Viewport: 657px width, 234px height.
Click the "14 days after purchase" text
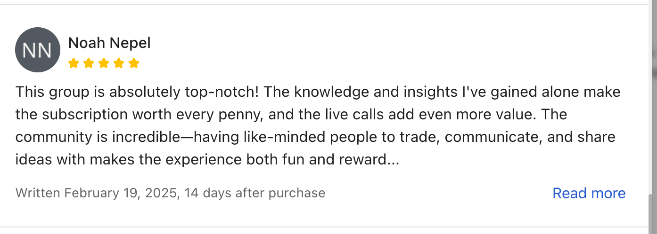coord(255,193)
